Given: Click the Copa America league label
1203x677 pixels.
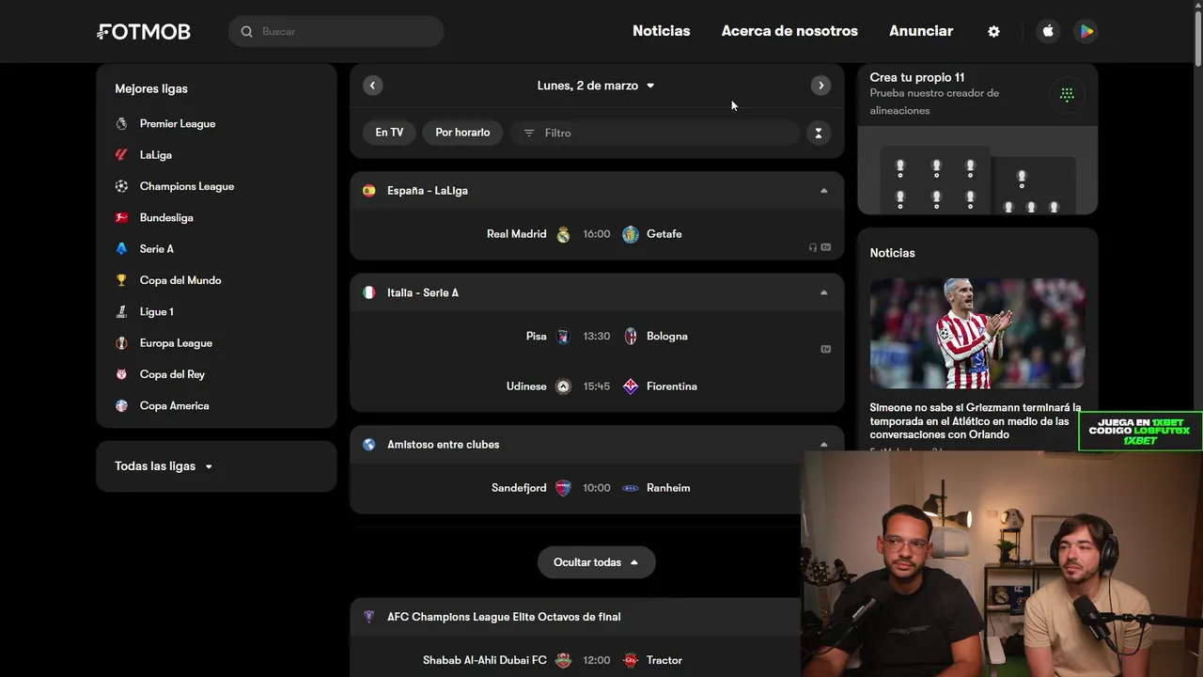Looking at the screenshot, I should pyautogui.click(x=175, y=405).
